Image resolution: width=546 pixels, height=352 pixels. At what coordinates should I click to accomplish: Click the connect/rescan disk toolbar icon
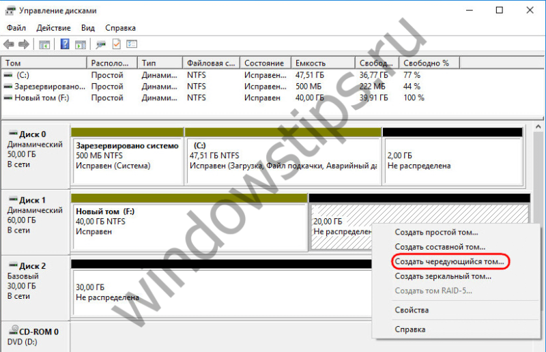101,45
